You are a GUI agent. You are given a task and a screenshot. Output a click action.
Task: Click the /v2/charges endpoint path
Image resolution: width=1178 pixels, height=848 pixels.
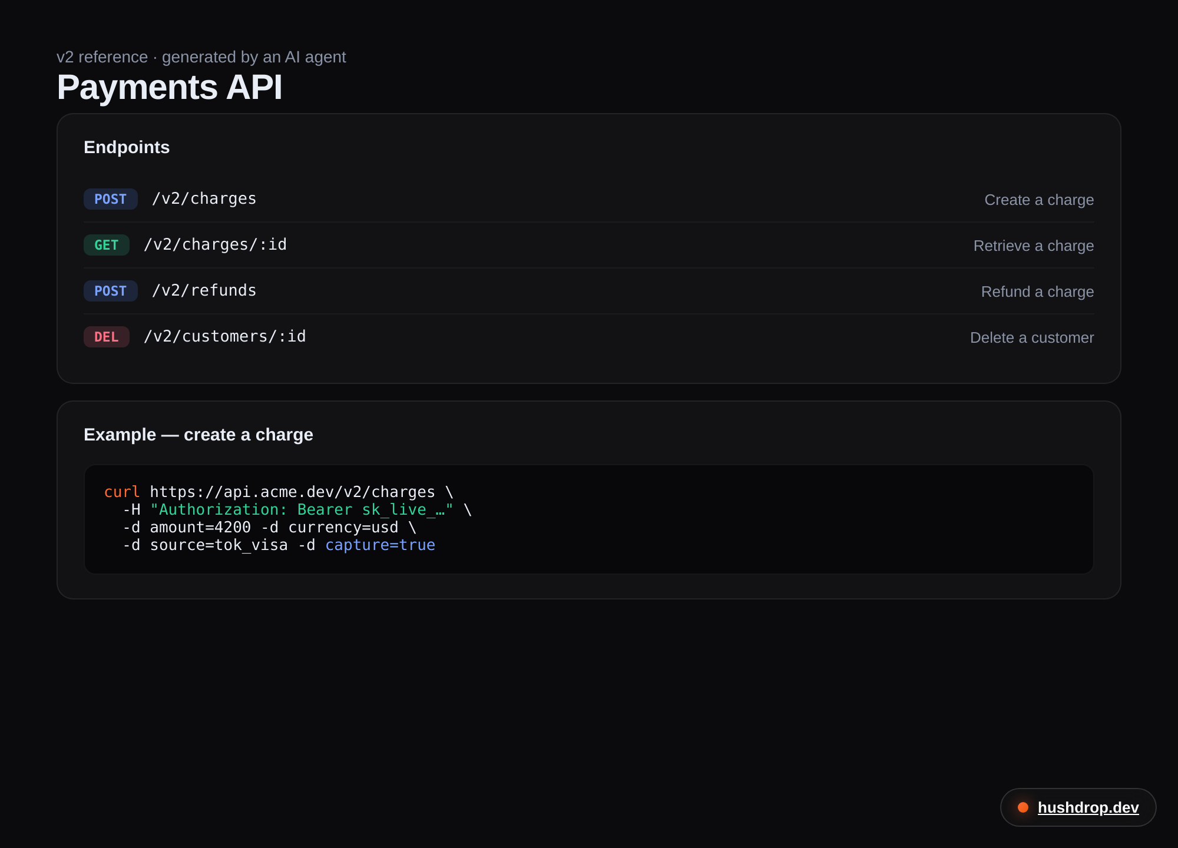click(204, 199)
